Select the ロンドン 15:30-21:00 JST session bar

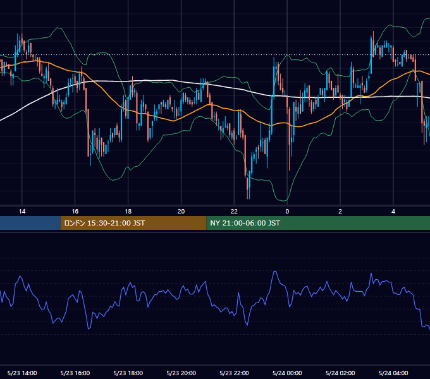tap(133, 223)
